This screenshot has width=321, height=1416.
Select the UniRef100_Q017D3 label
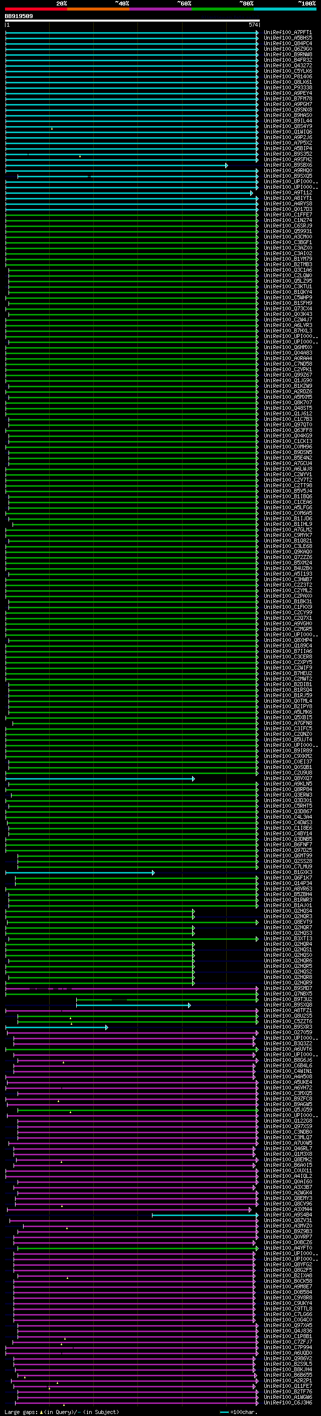(x=288, y=209)
